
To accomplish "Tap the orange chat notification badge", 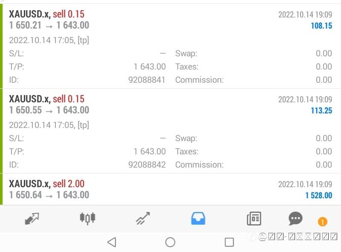I will pyautogui.click(x=322, y=222).
